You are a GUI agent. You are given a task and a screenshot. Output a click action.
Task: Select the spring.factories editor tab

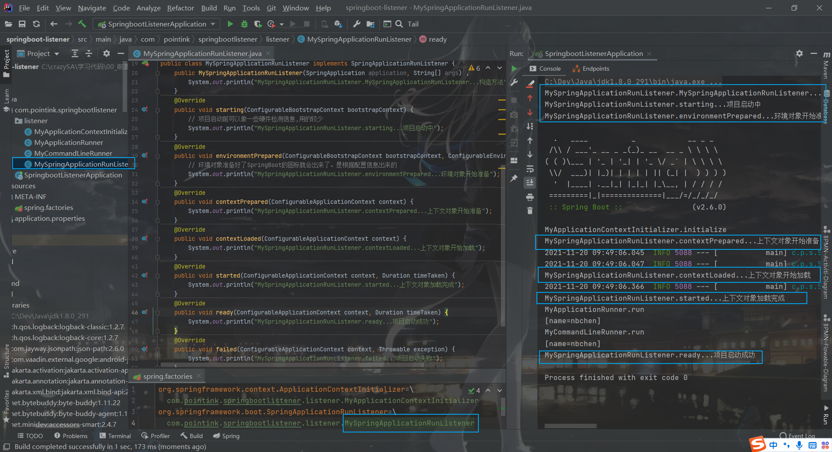point(168,376)
